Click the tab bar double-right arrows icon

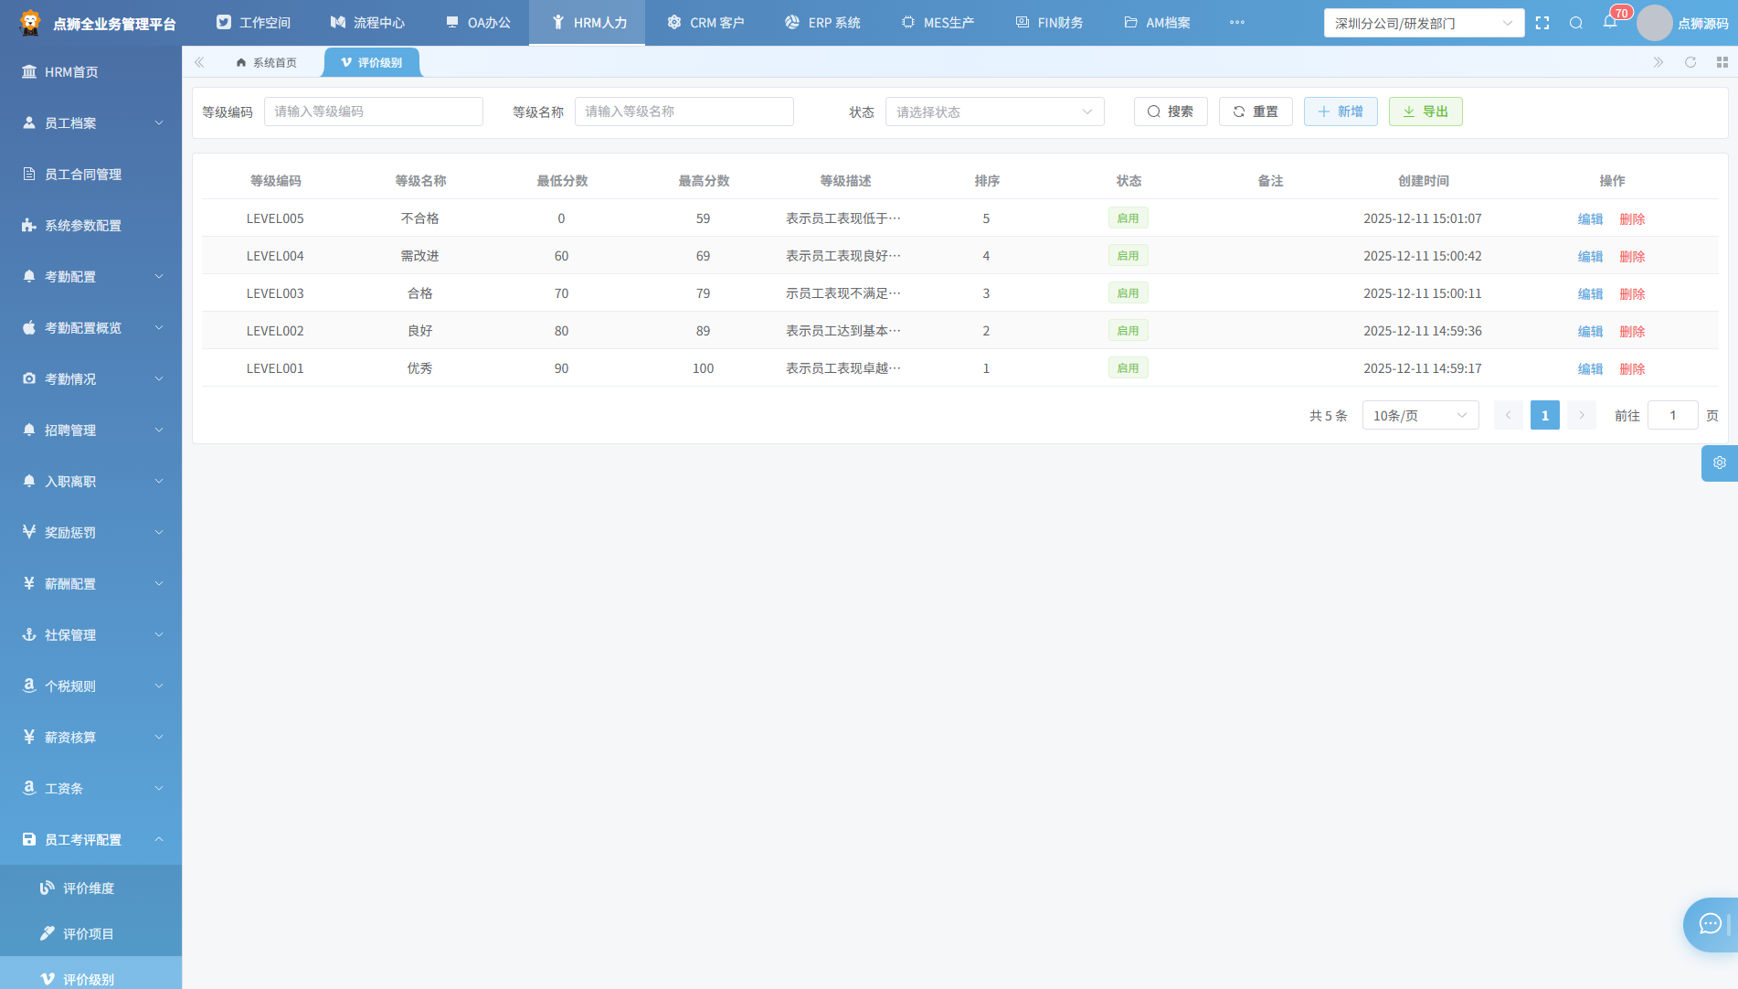(x=1659, y=62)
